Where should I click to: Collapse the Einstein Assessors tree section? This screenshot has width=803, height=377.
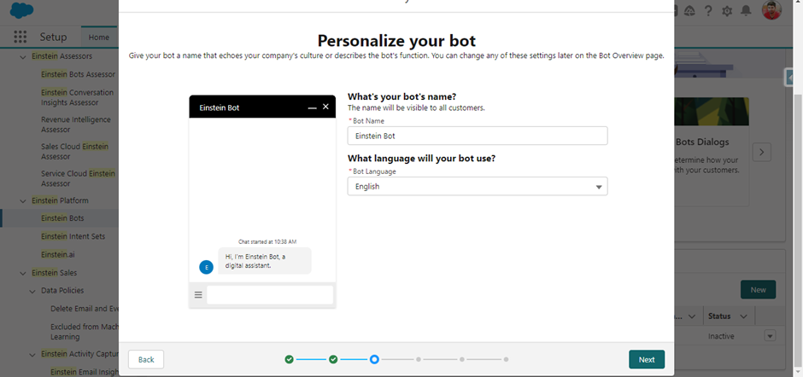(22, 56)
